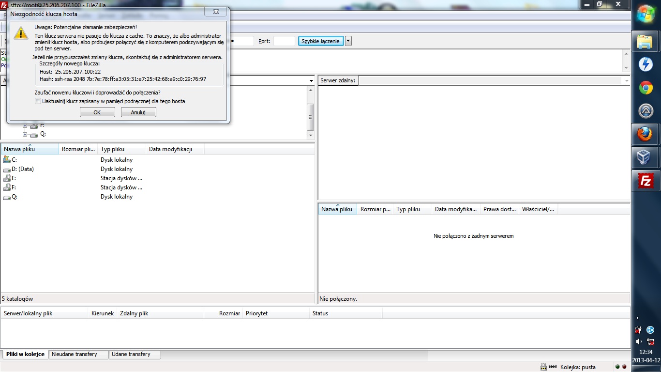Open the silver triangle taskbar app
This screenshot has height=372, width=661.
[646, 111]
